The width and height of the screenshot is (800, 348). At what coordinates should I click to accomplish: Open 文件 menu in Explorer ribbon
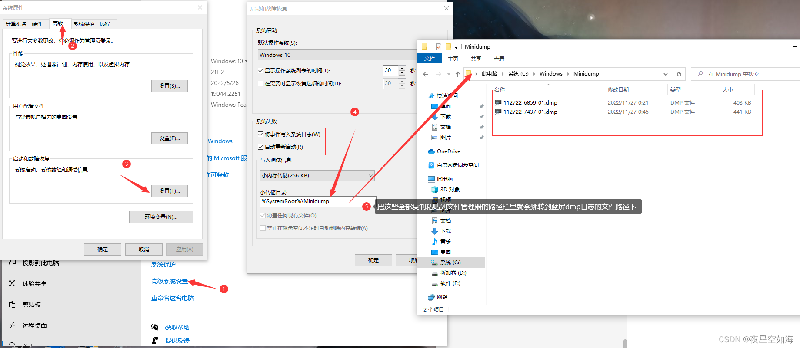pyautogui.click(x=430, y=59)
